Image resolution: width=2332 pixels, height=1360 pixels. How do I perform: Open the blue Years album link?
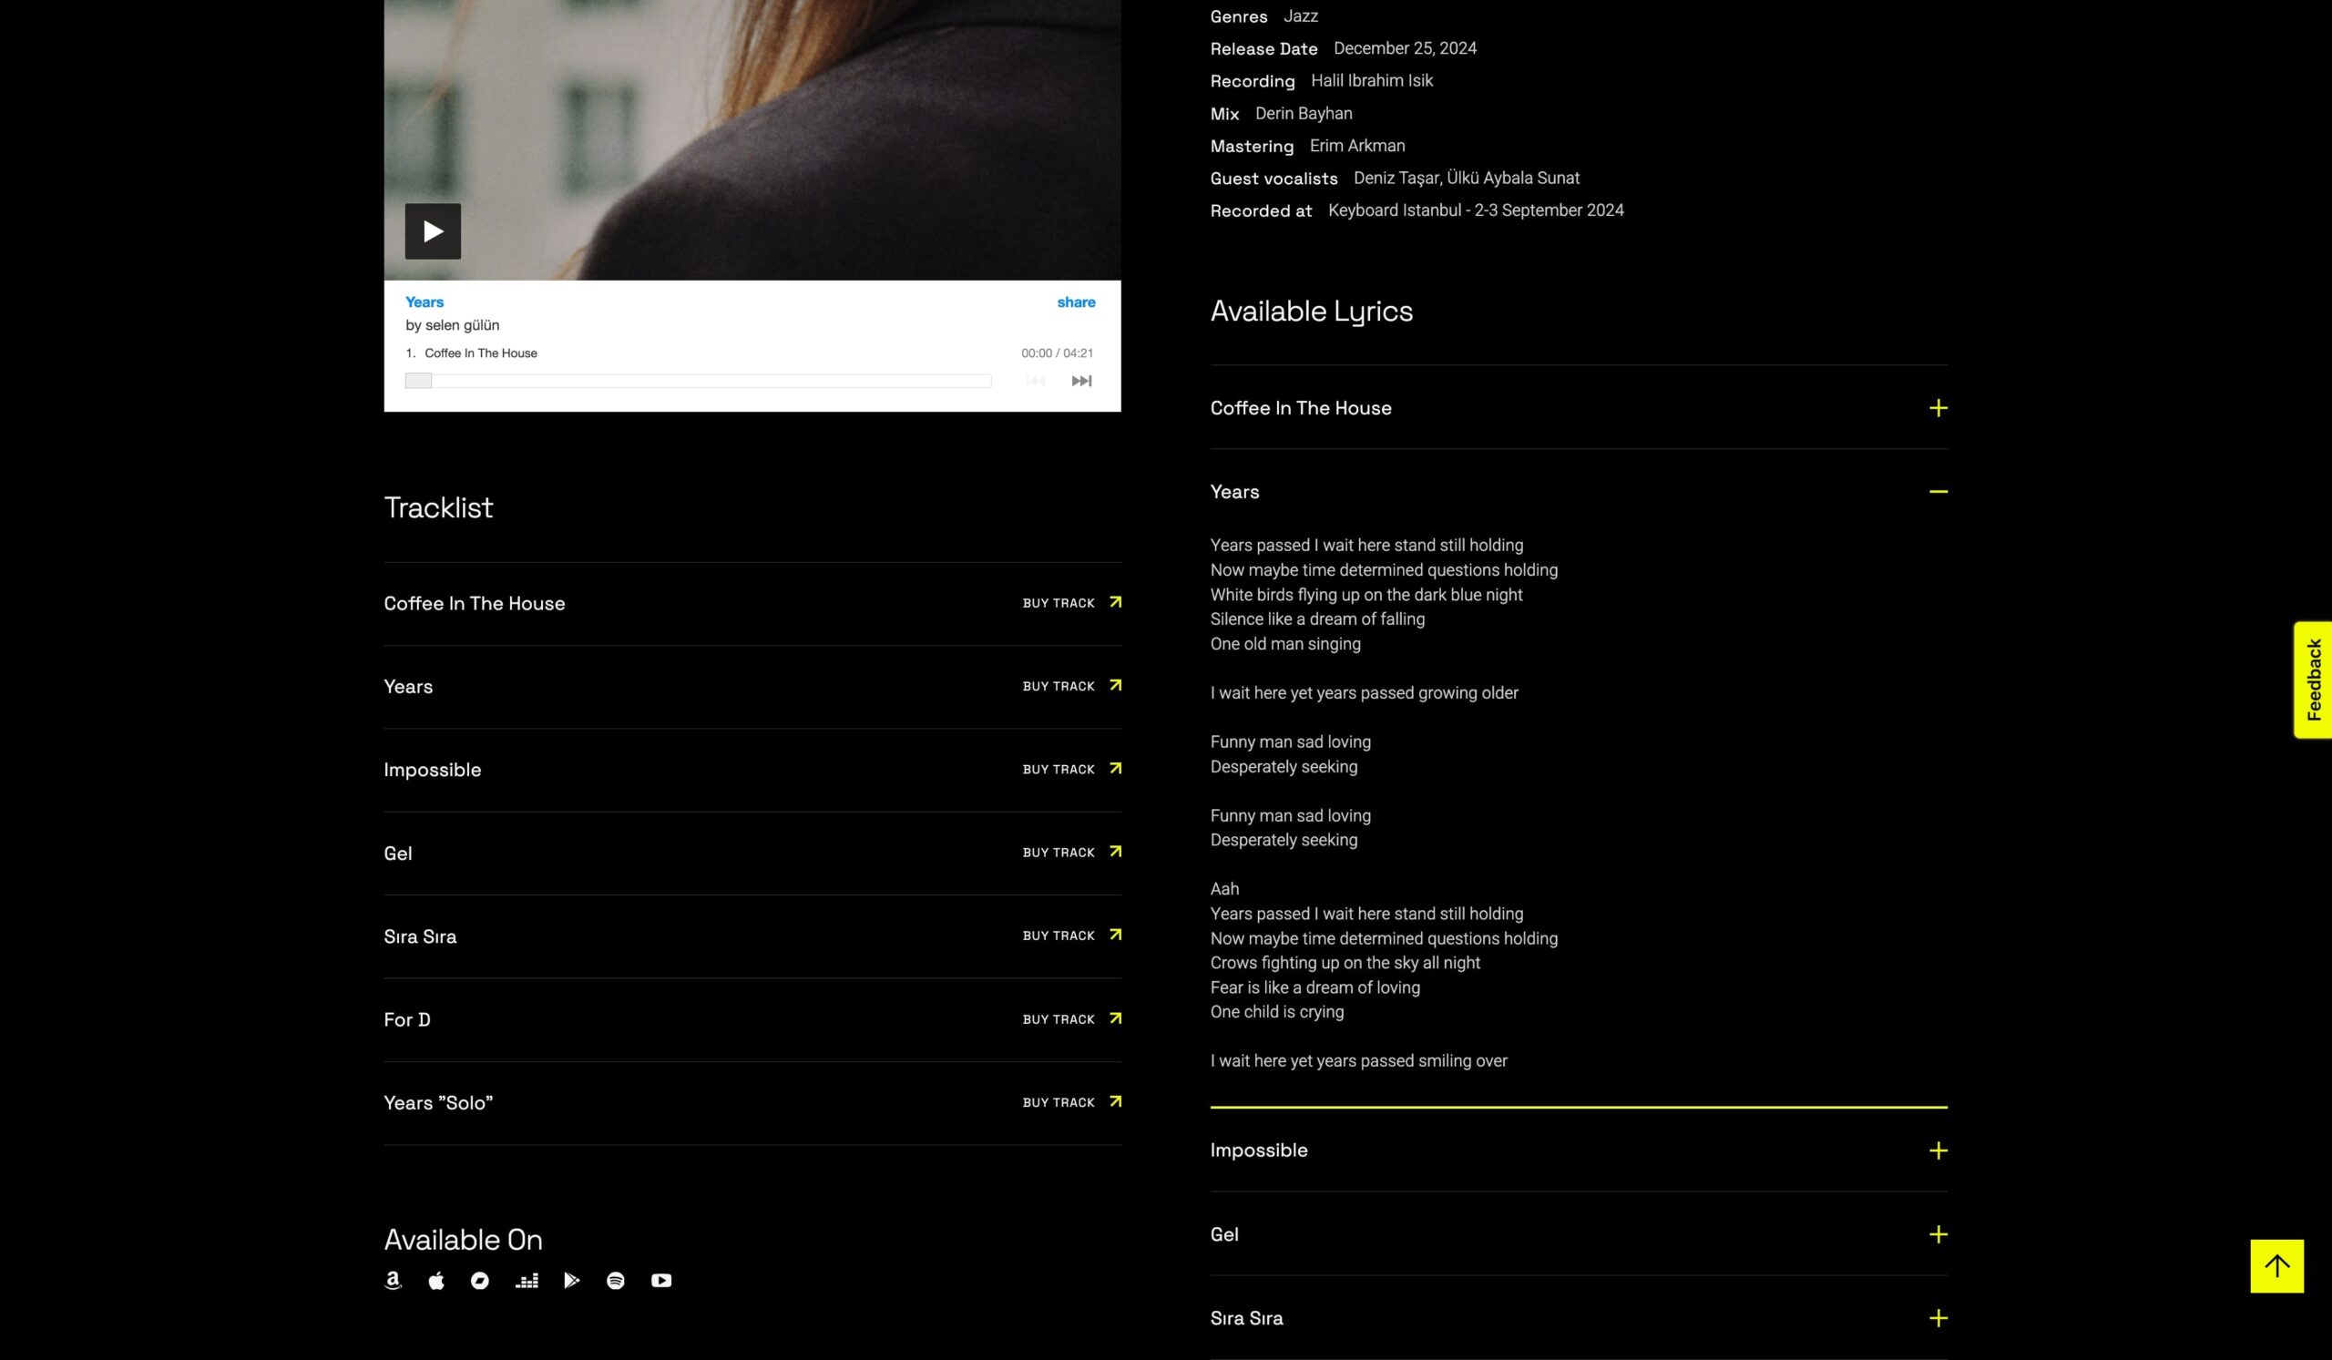click(424, 302)
